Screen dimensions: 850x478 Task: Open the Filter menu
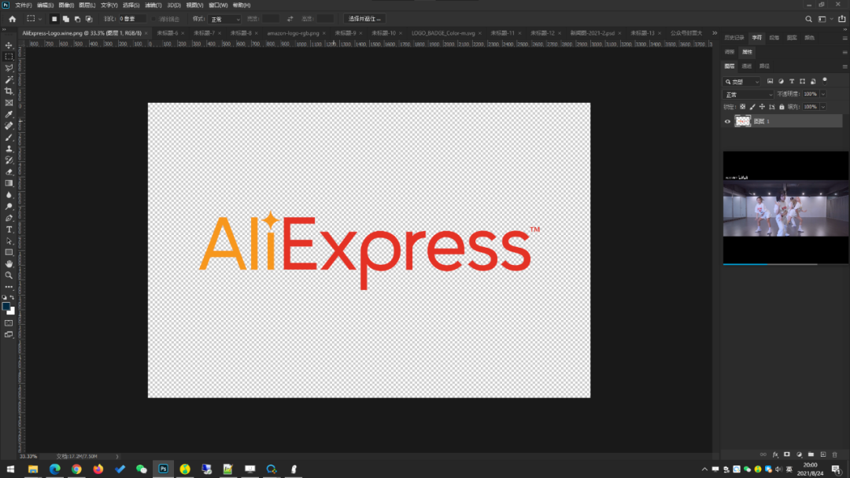point(153,5)
